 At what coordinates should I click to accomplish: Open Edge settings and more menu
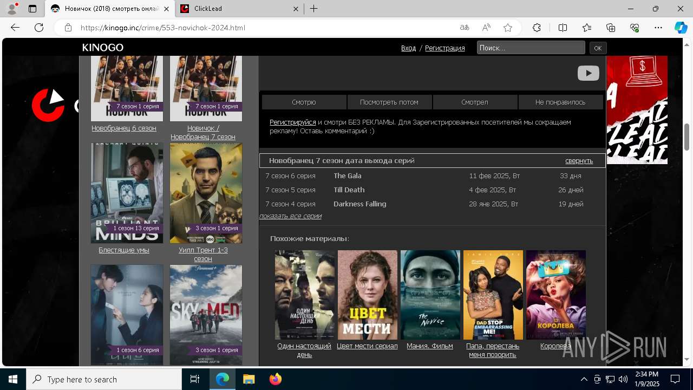(x=658, y=28)
